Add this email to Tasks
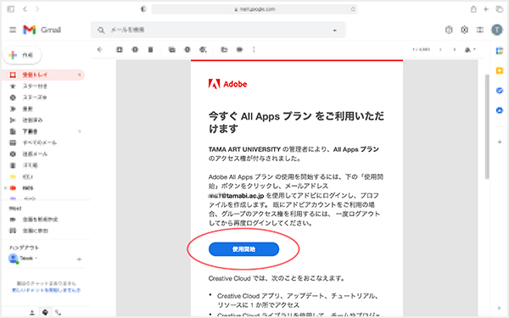This screenshot has height=318, width=509. tap(203, 50)
